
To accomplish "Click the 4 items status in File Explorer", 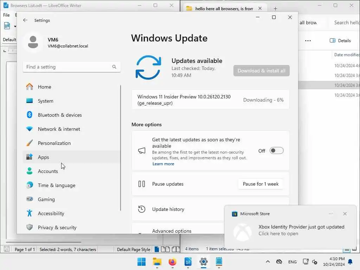I will coord(192,249).
